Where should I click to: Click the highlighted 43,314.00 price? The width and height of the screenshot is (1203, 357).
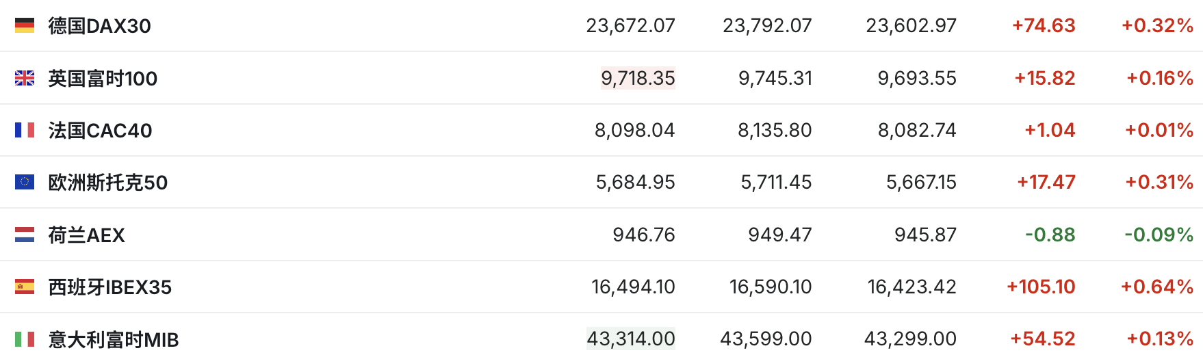(x=630, y=339)
